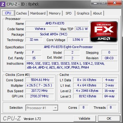Click the Processor #1 combo box
The width and height of the screenshot is (123, 123).
pyautogui.click(x=42, y=108)
